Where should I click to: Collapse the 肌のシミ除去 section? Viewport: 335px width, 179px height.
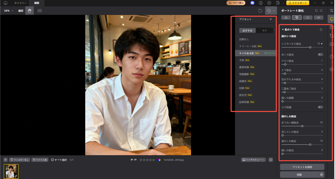tap(283, 30)
